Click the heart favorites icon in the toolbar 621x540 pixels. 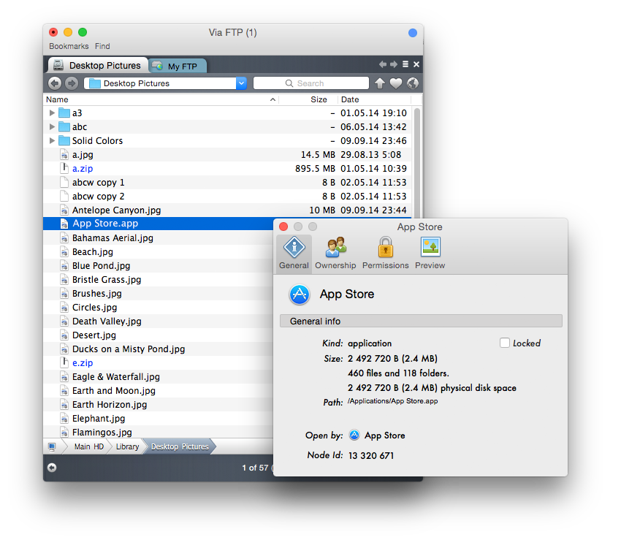(395, 83)
